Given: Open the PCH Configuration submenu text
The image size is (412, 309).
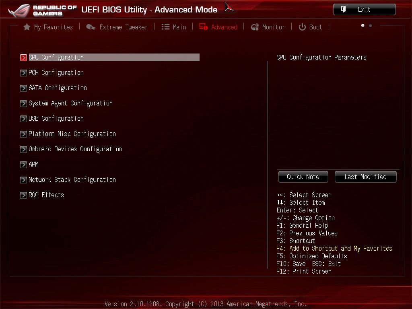Looking at the screenshot, I should tap(56, 72).
